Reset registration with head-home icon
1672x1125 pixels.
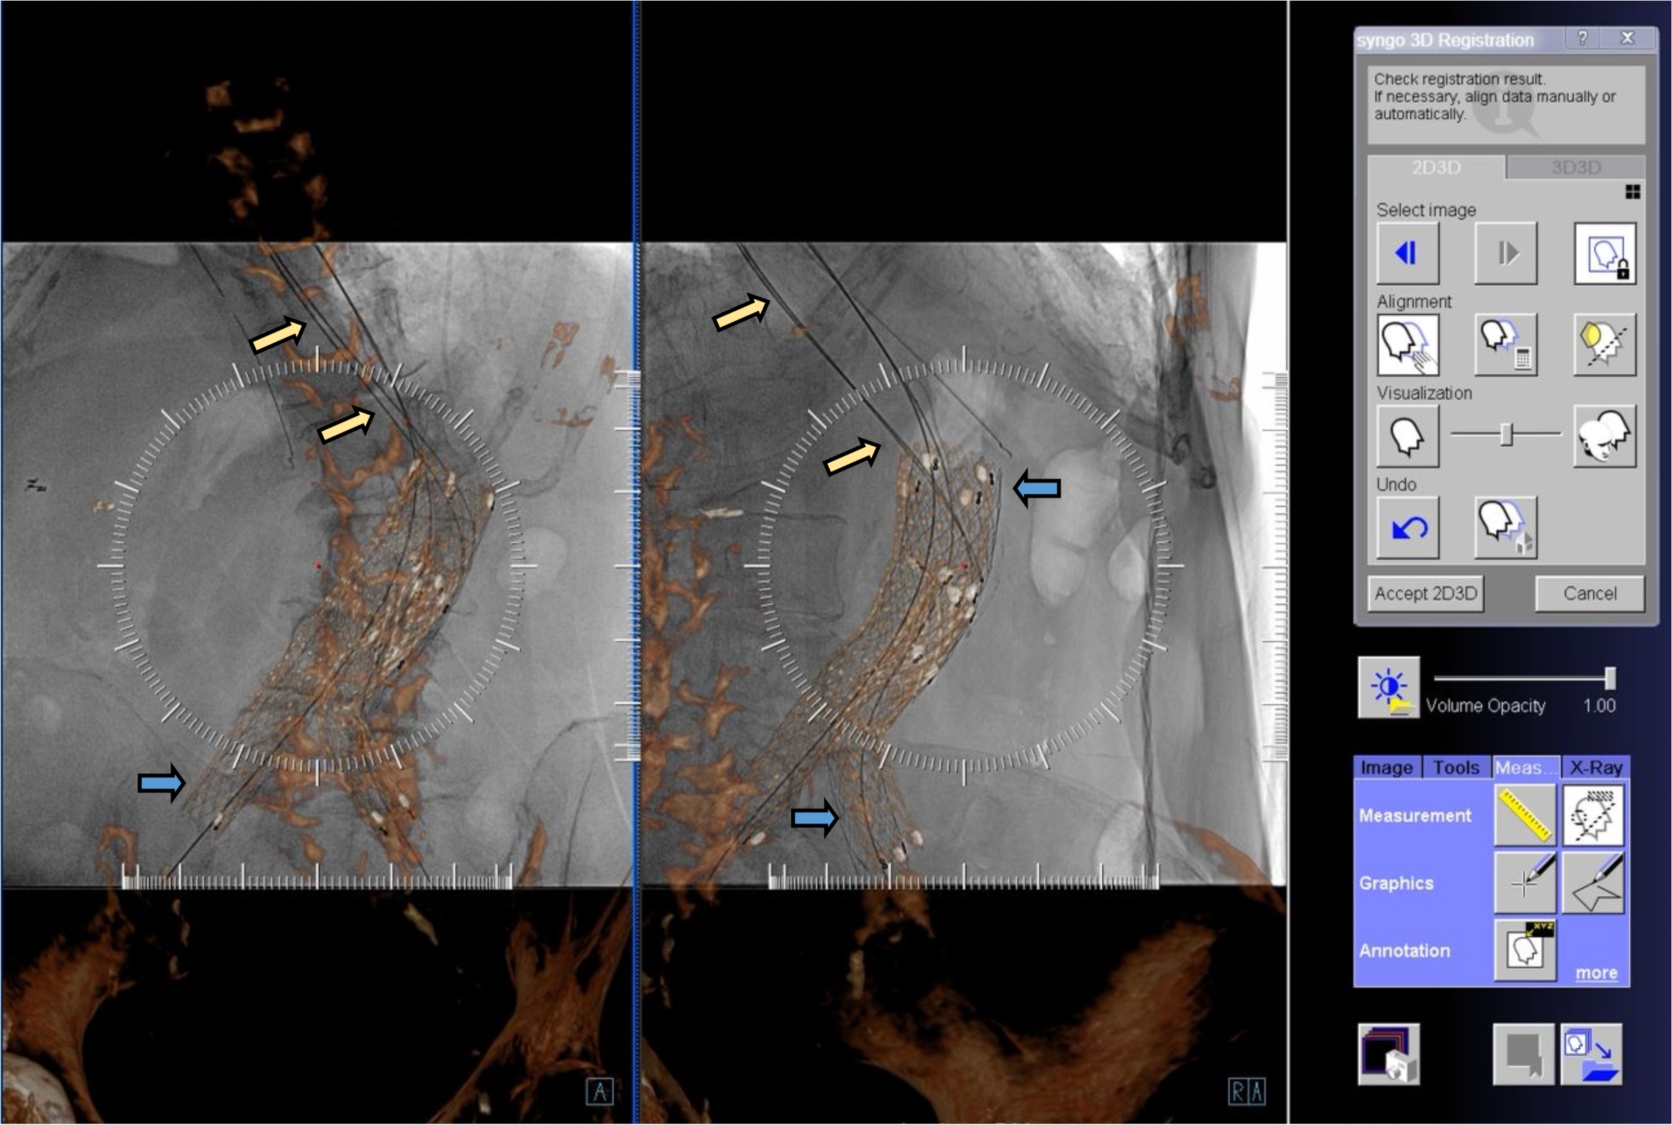[x=1505, y=528]
